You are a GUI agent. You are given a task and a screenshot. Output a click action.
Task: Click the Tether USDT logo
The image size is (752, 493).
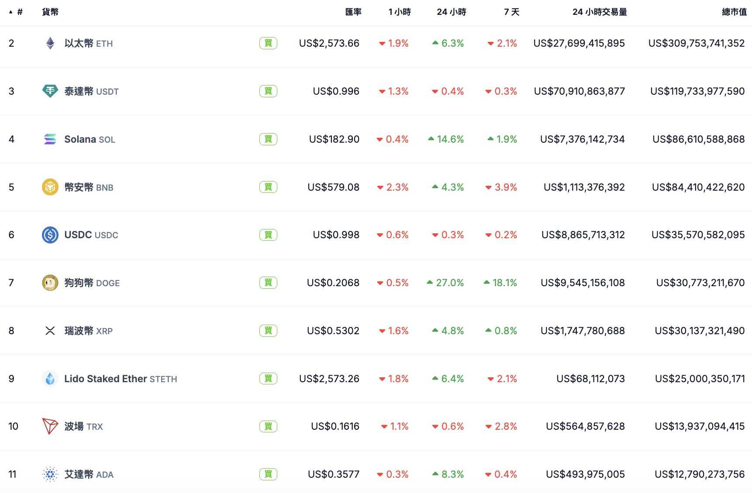pos(50,91)
